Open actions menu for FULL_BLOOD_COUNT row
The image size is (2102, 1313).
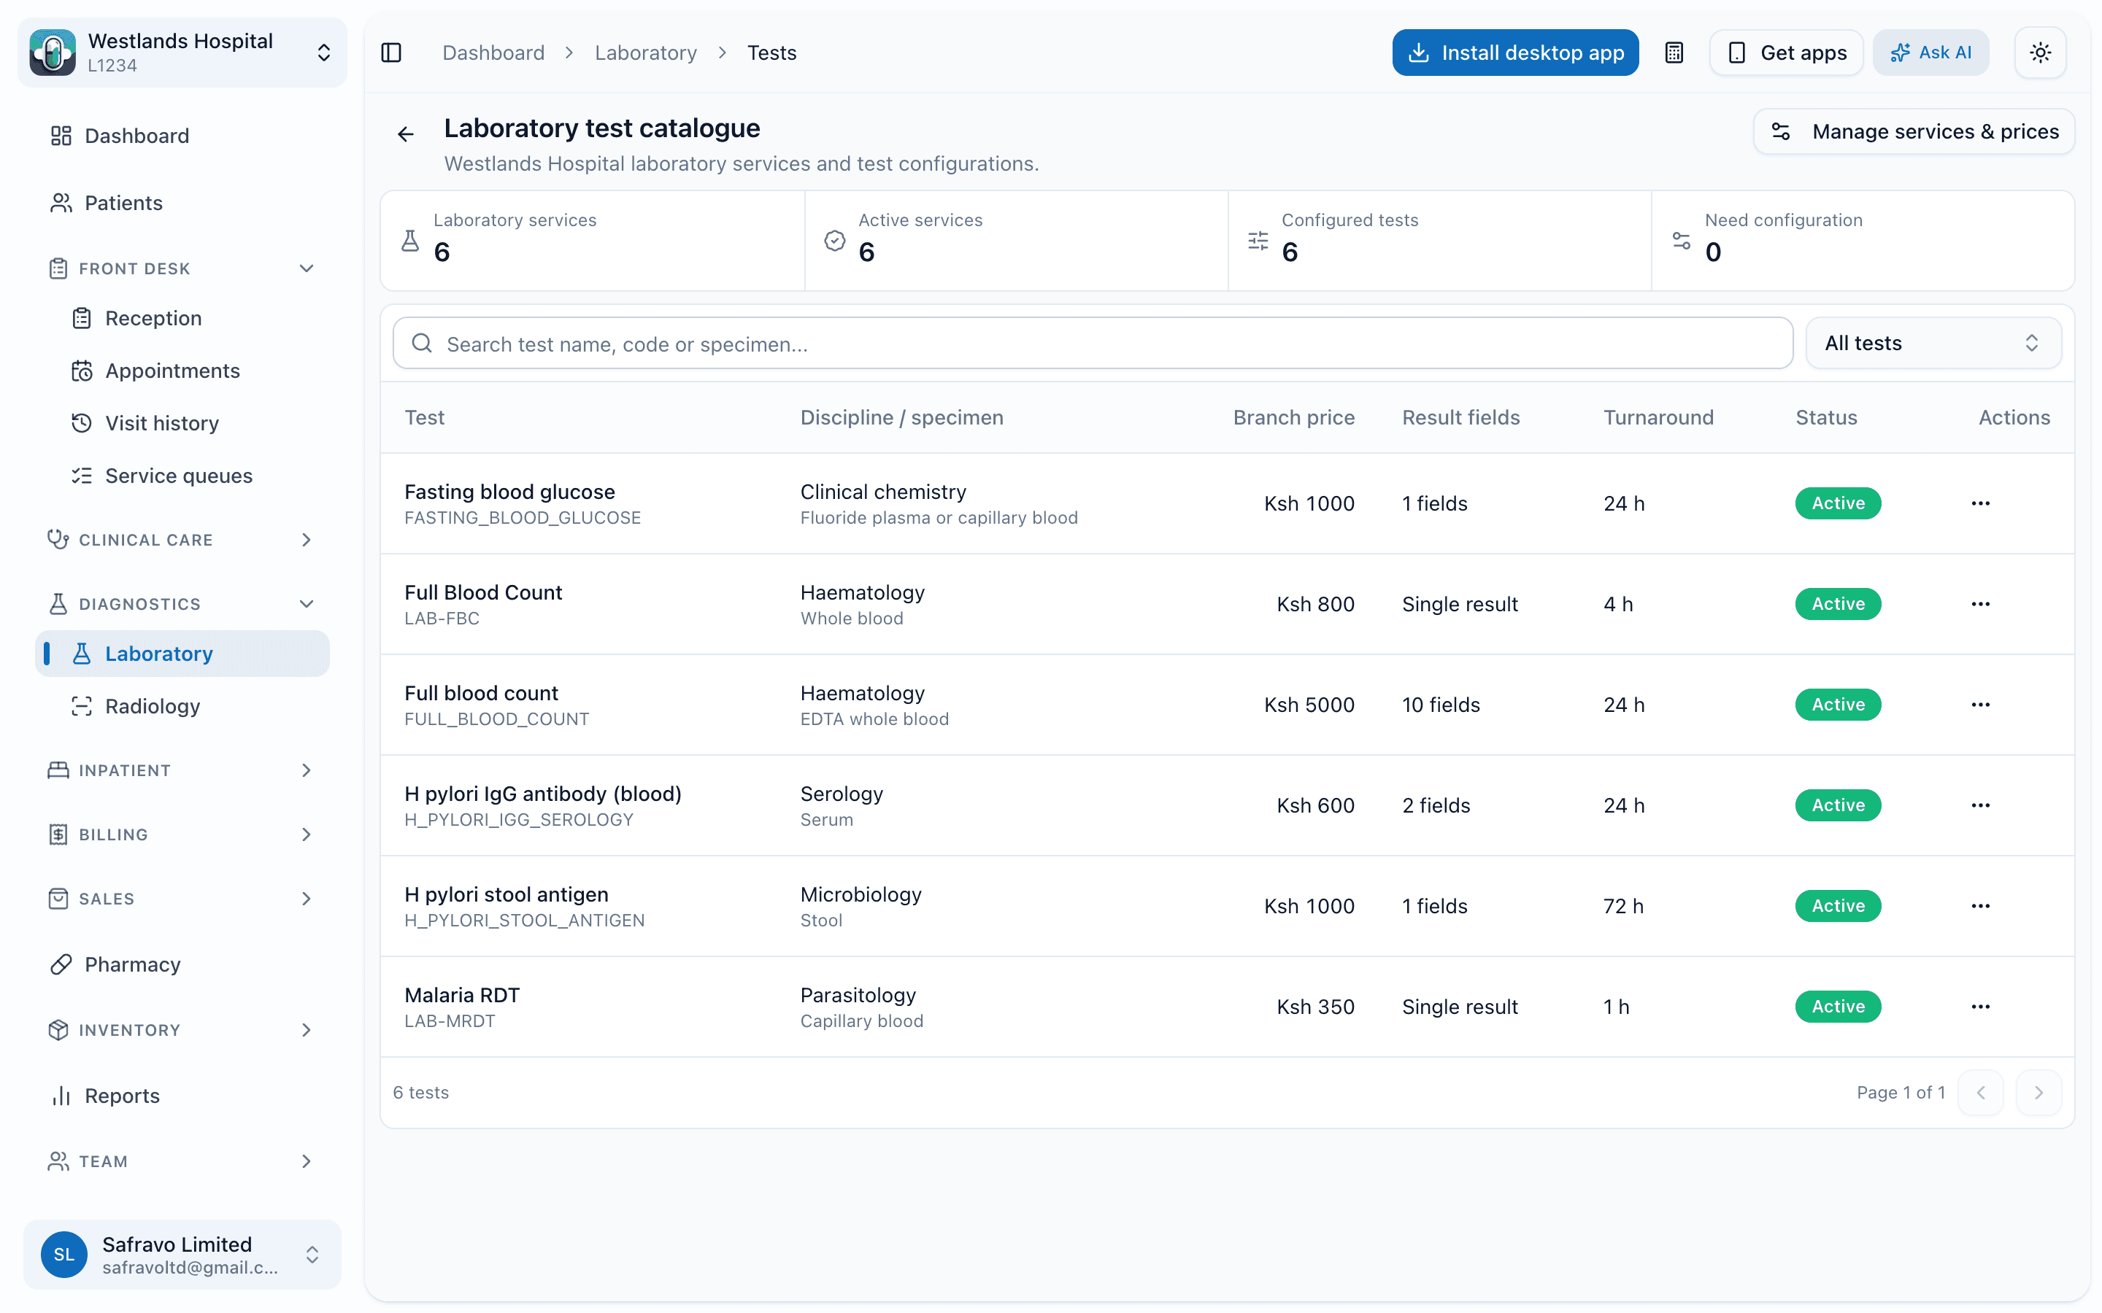point(1980,705)
